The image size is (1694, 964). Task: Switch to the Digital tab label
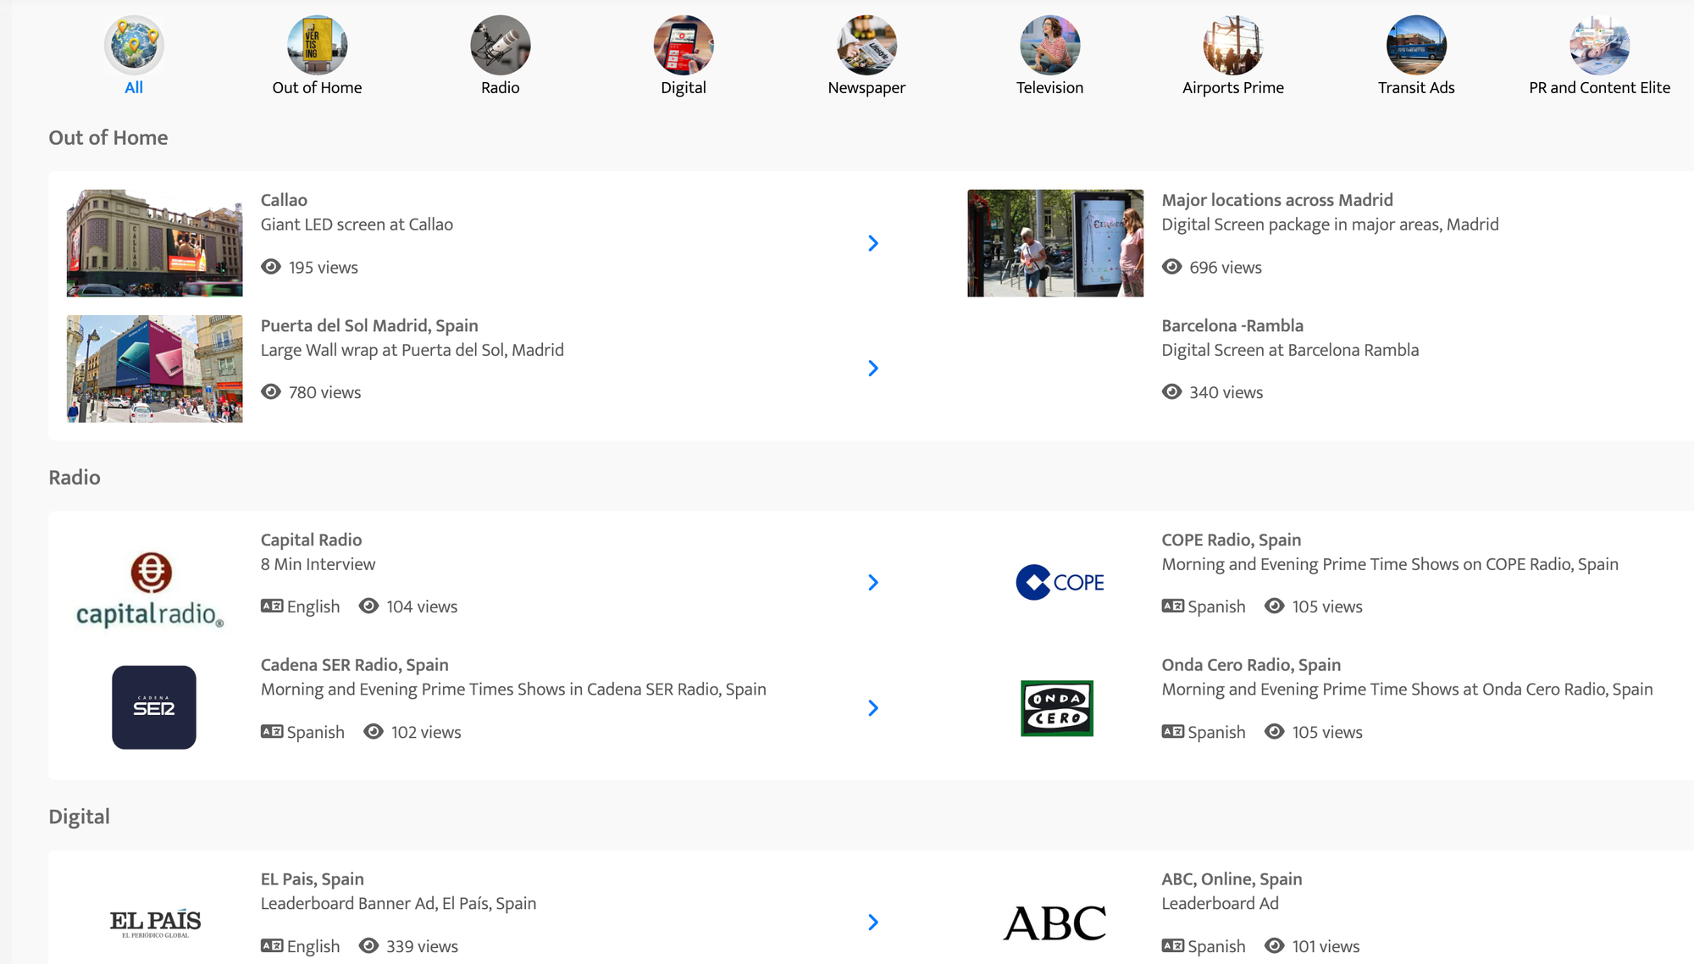[x=684, y=87]
